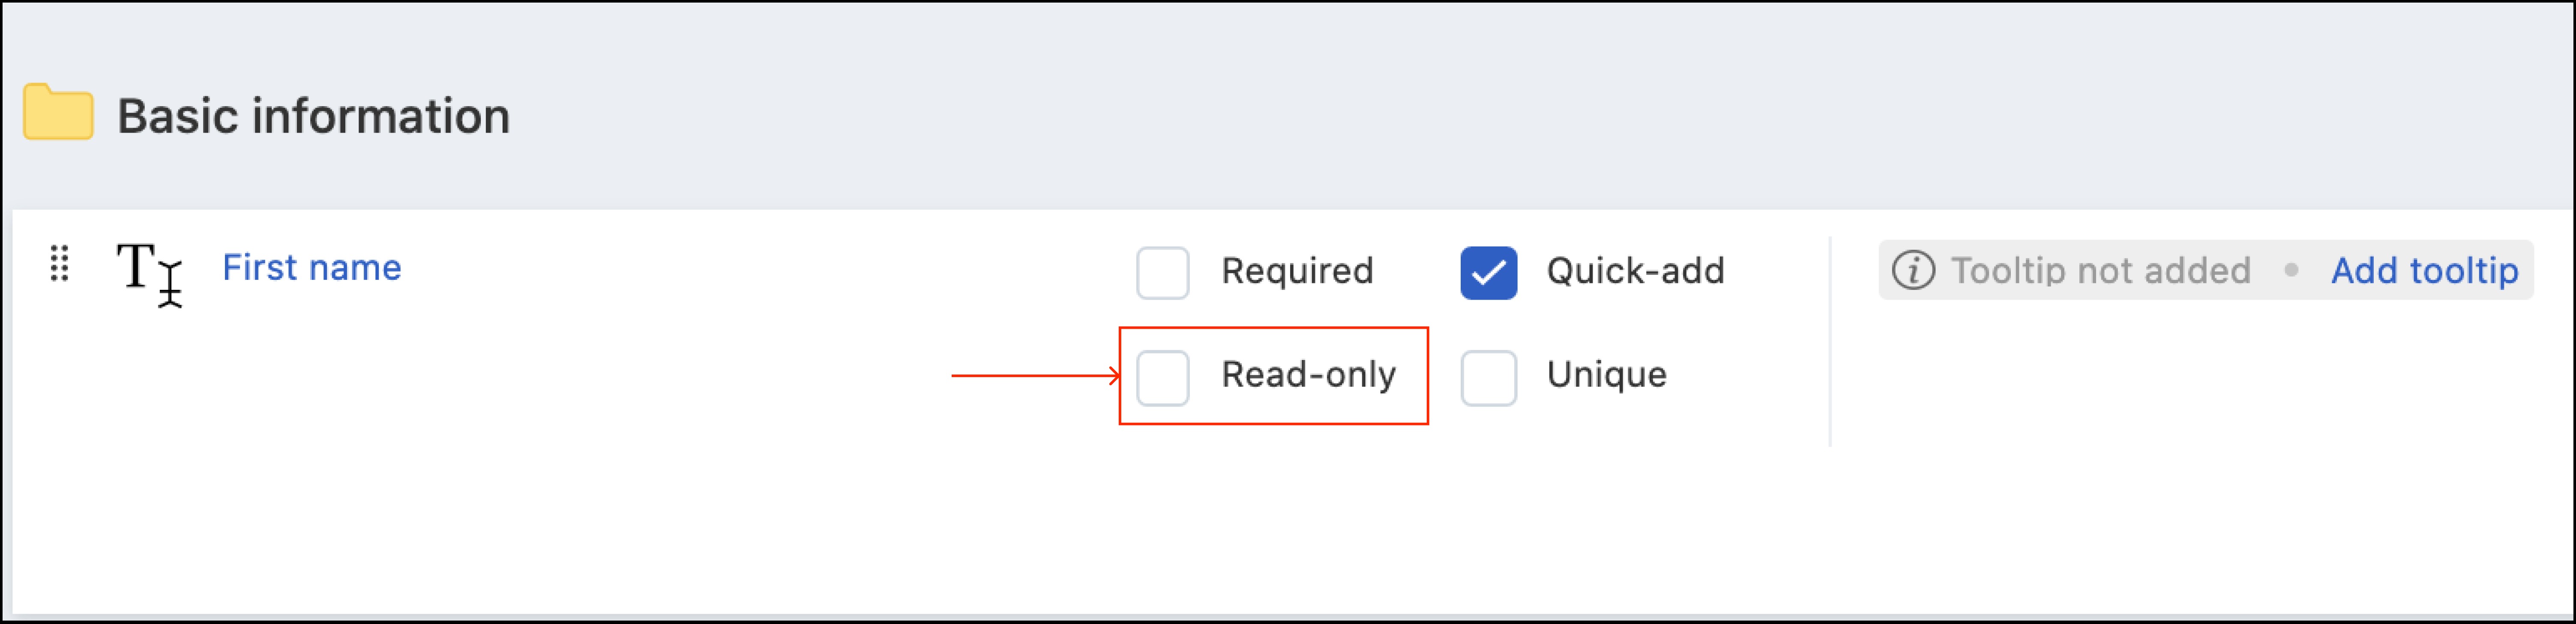
Task: Grab the drag handle dots icon
Action: (x=59, y=264)
